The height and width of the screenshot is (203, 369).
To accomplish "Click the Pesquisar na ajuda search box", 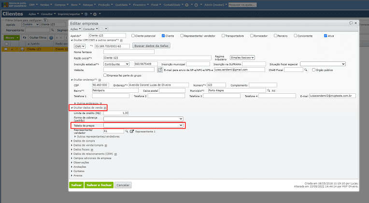I will point(242,5).
